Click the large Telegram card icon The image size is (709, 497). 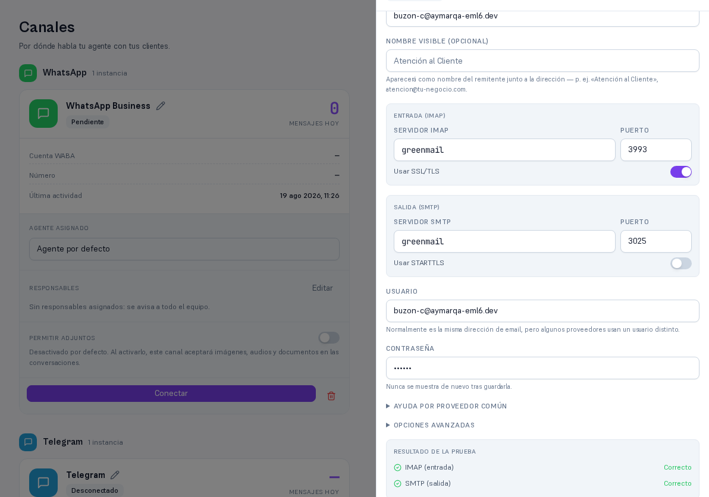coord(43,483)
